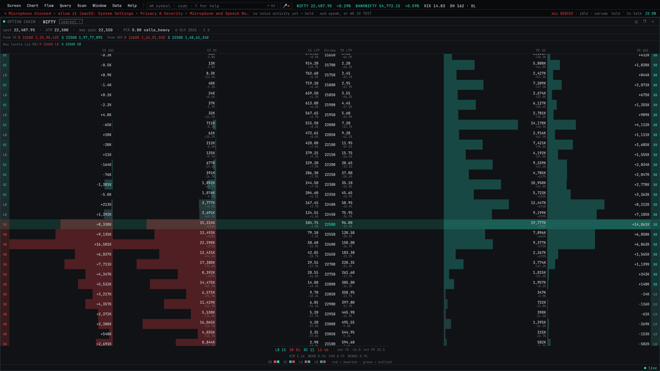Image resolution: width=660 pixels, height=371 pixels.
Task: Click the 22600 strike row
Action: pos(330,244)
